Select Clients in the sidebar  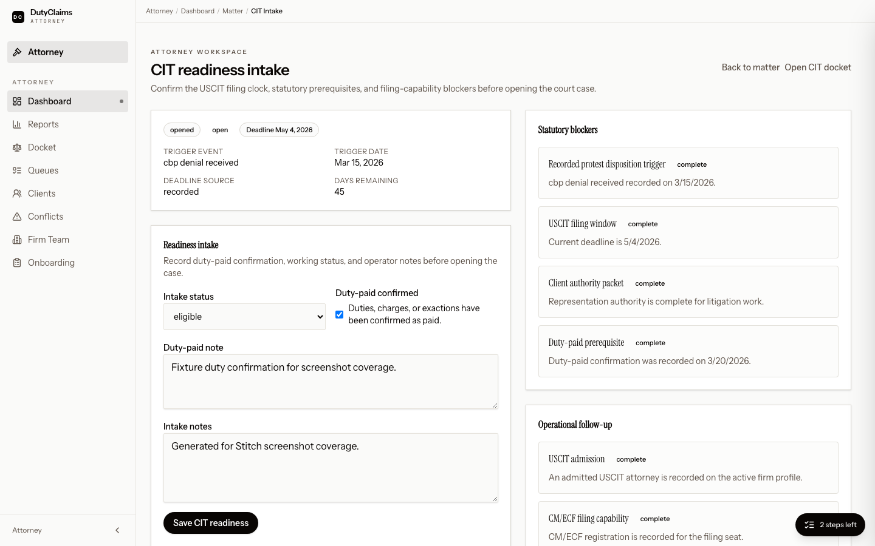67,194
